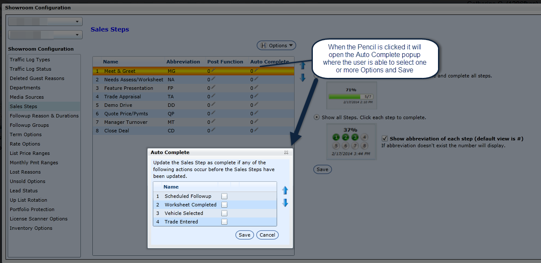The image size is (541, 263).
Task: Click Auto Complete pencil for Meet & Greet
Action: point(256,71)
